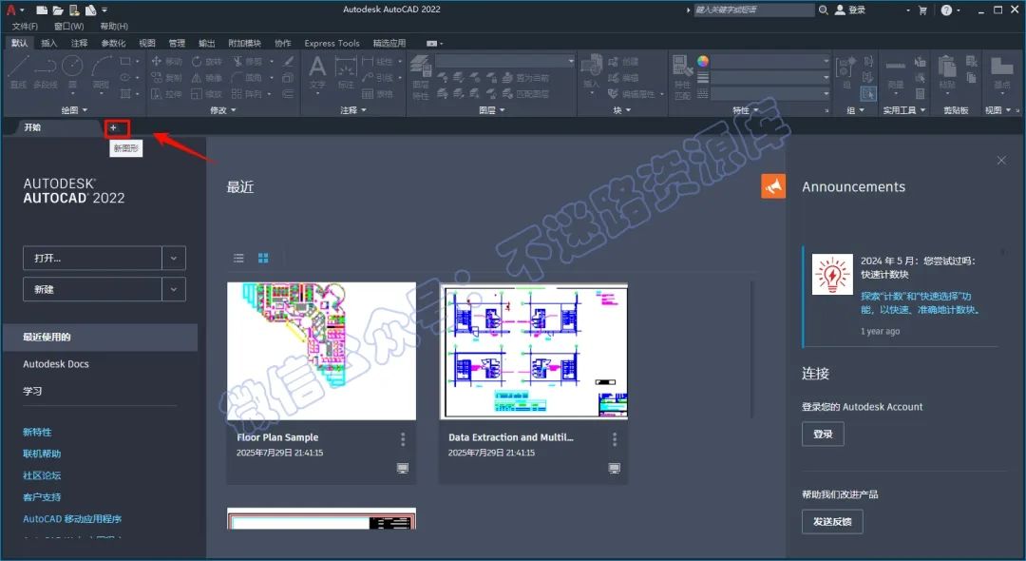Image resolution: width=1026 pixels, height=561 pixels.
Task: Switch to the 参数化 ribbon tab
Action: 113,43
